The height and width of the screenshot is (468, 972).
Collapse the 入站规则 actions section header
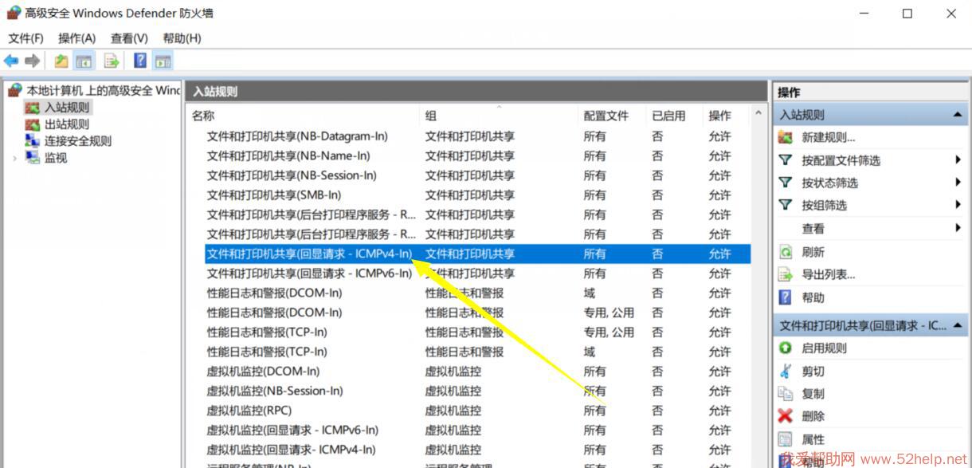click(x=957, y=116)
